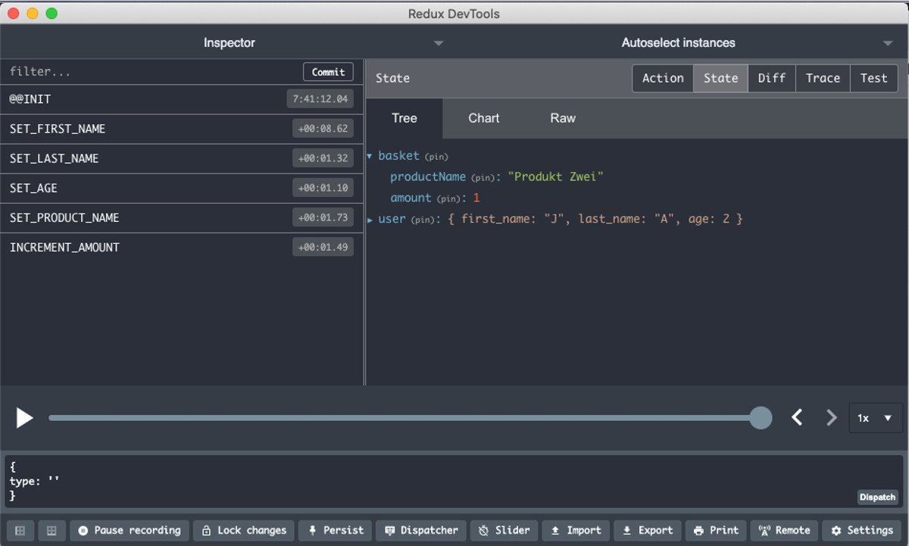
Task: Open the Diff tab
Action: [x=772, y=78]
